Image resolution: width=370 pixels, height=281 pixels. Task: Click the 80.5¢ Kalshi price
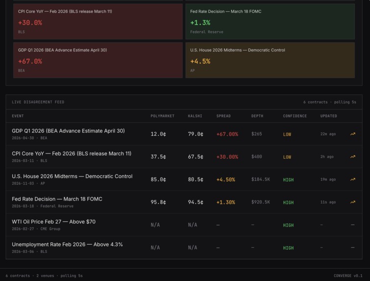(x=196, y=179)
